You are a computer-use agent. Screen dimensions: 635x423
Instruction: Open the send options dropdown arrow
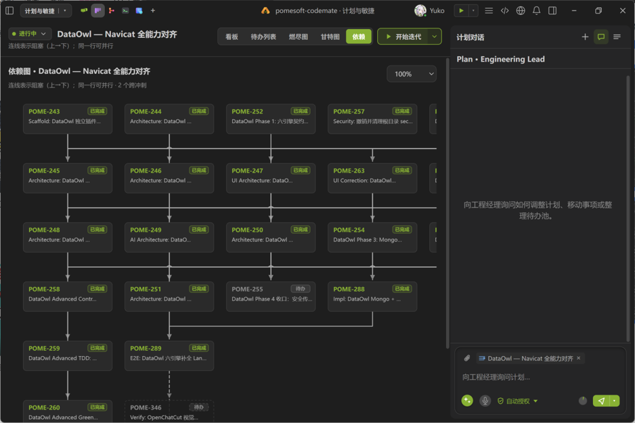point(614,401)
